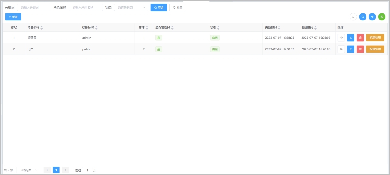This screenshot has width=390, height=175.
Task: View 用户 role details via the eye icon
Action: pyautogui.click(x=341, y=49)
